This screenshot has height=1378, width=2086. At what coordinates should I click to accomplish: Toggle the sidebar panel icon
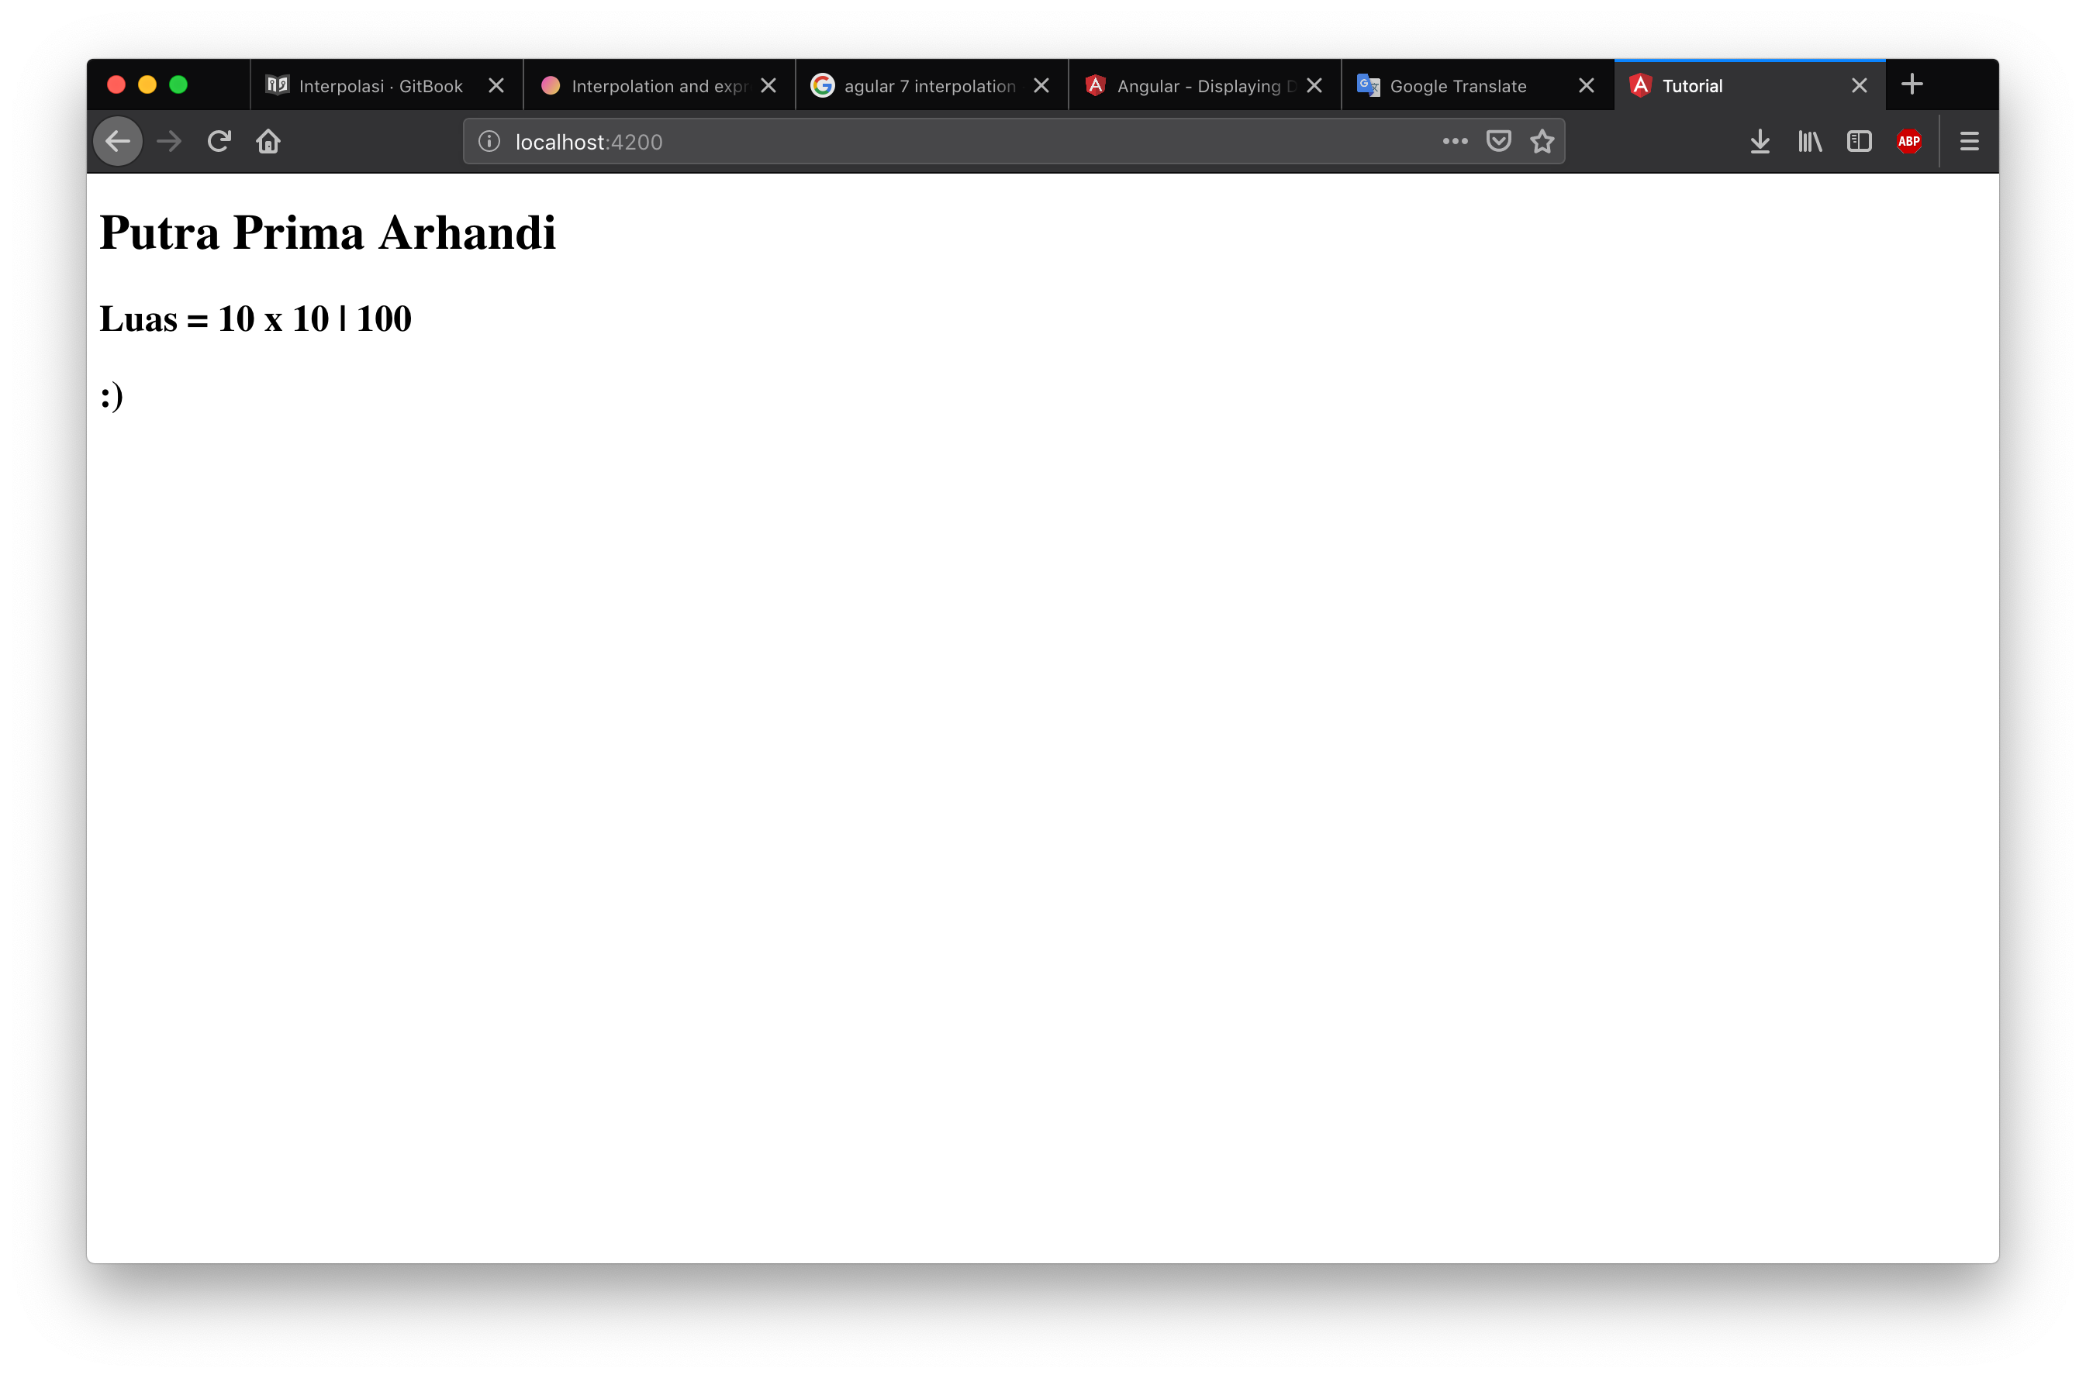click(1860, 142)
